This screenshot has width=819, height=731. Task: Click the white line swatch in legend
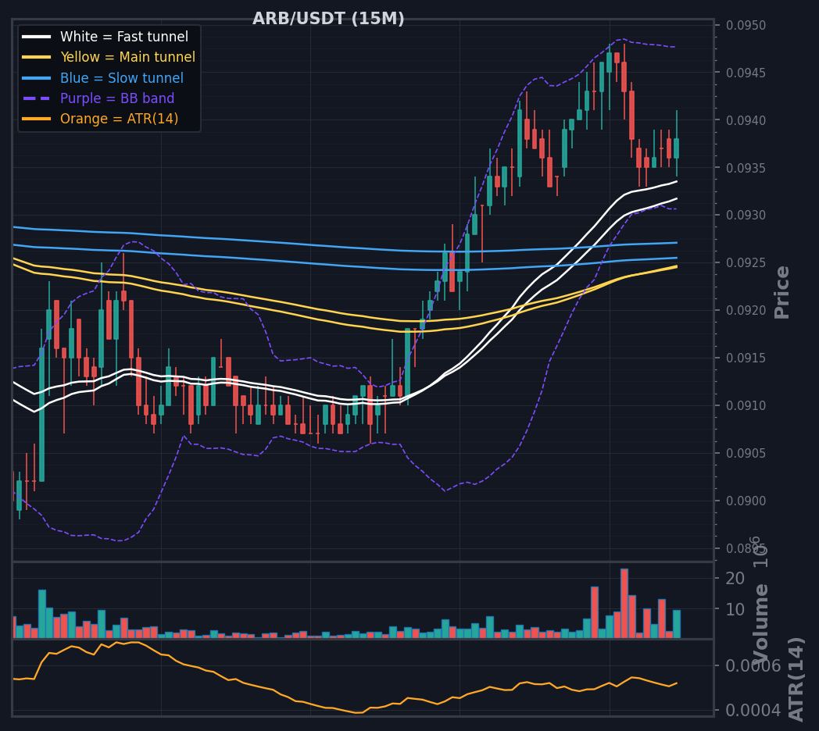[37, 37]
